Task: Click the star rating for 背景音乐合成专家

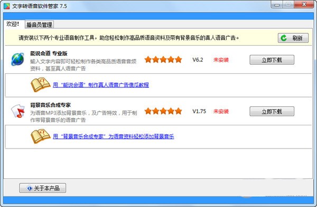Action: point(163,111)
